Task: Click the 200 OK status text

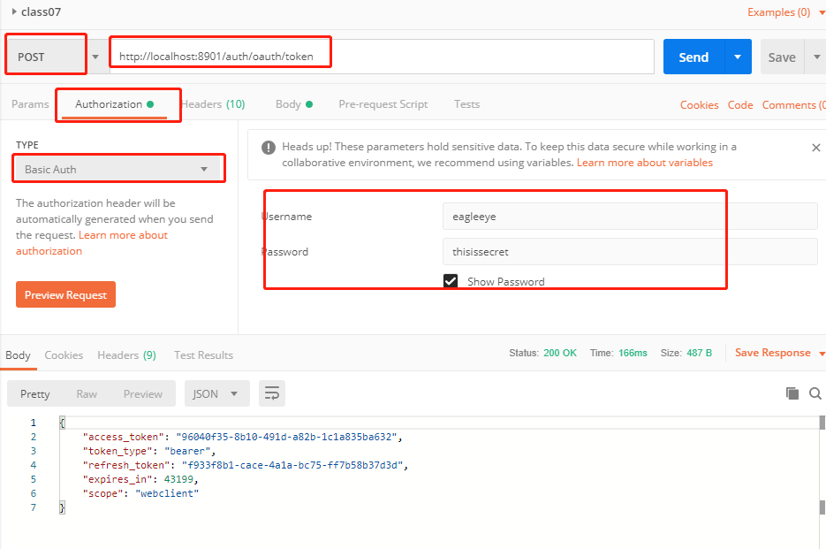Action: (560, 353)
